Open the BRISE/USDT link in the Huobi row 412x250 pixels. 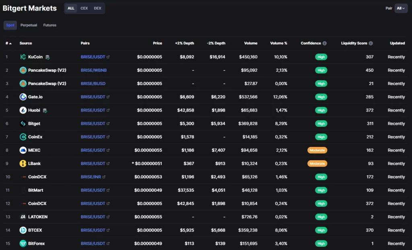pos(93,110)
